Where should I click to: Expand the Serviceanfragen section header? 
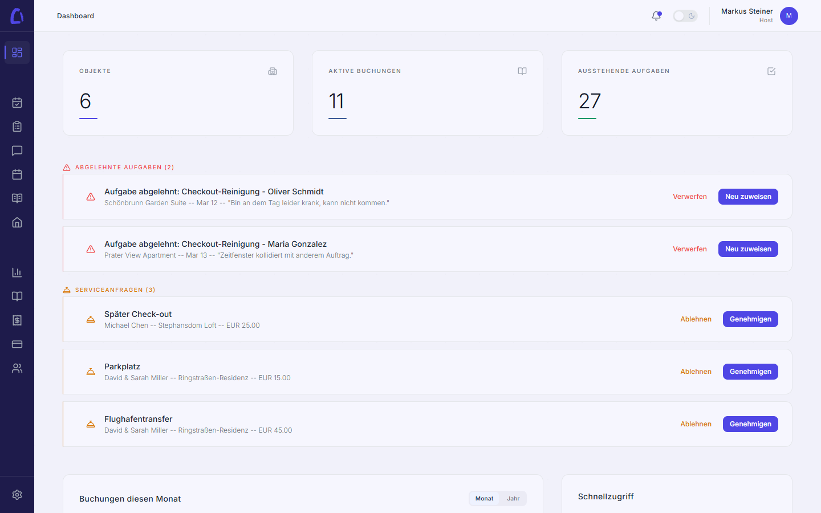pyautogui.click(x=109, y=290)
